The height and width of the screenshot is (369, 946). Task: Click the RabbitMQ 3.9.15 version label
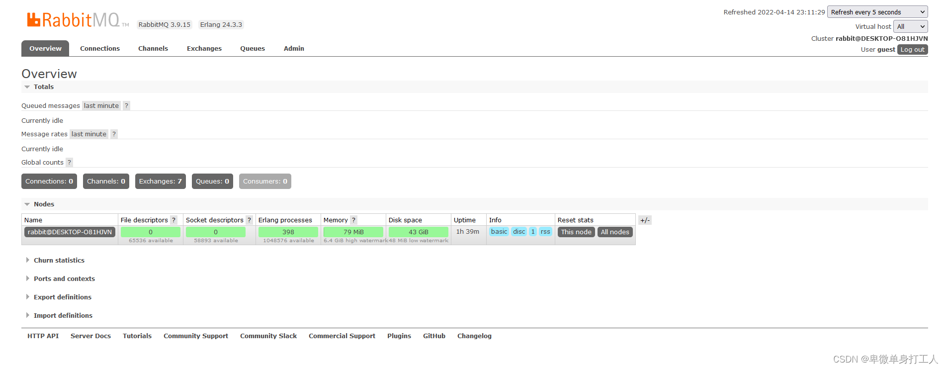click(165, 24)
